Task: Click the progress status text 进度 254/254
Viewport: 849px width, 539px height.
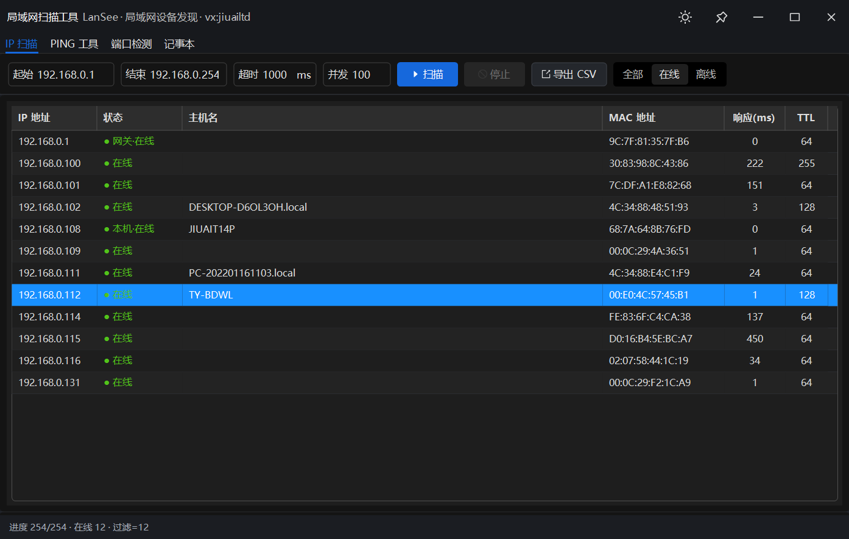Action: click(38, 527)
